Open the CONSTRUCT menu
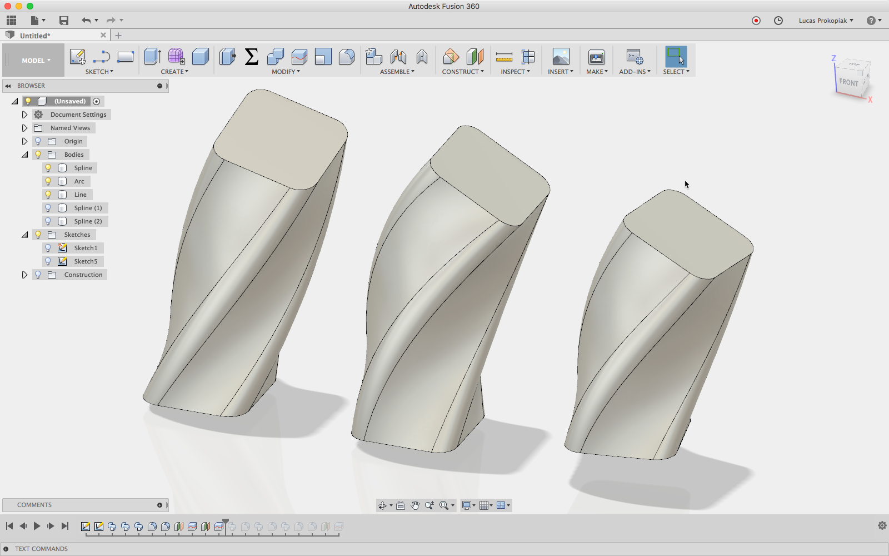The image size is (889, 556). pos(463,72)
